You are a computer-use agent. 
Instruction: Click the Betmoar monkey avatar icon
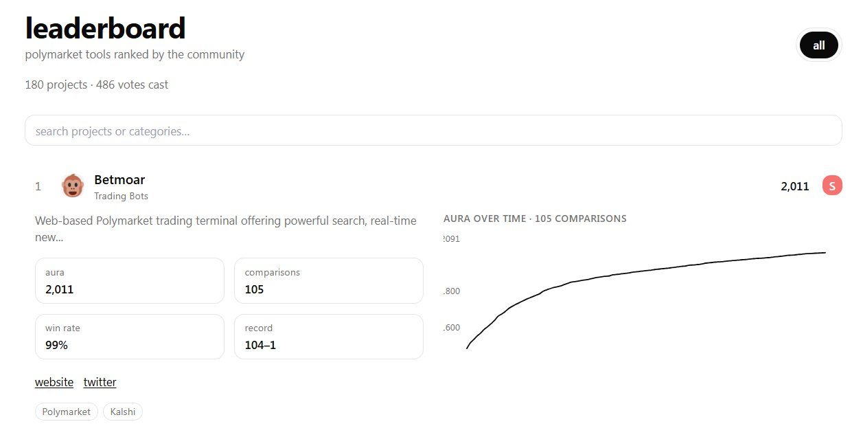(73, 186)
